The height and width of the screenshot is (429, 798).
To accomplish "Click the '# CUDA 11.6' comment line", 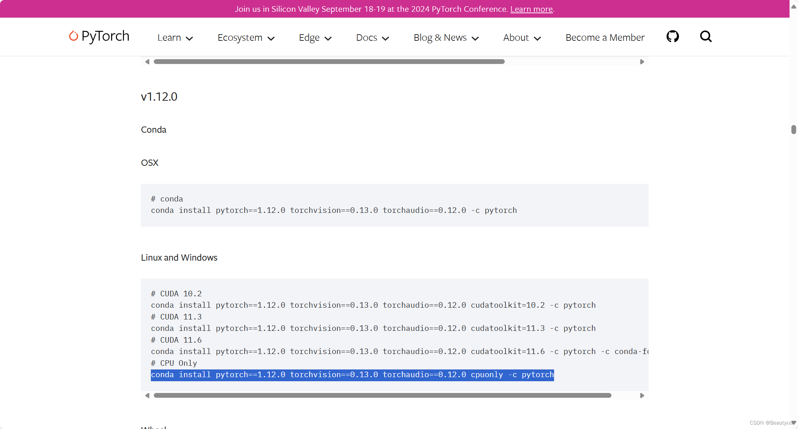I will 176,340.
